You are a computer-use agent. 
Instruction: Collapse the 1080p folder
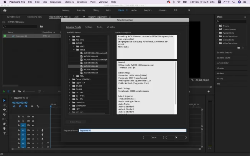[x=74, y=50]
